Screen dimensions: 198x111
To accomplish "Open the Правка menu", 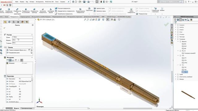I will (x=22, y=2).
